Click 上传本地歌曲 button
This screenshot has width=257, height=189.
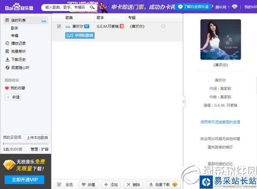coord(37,138)
